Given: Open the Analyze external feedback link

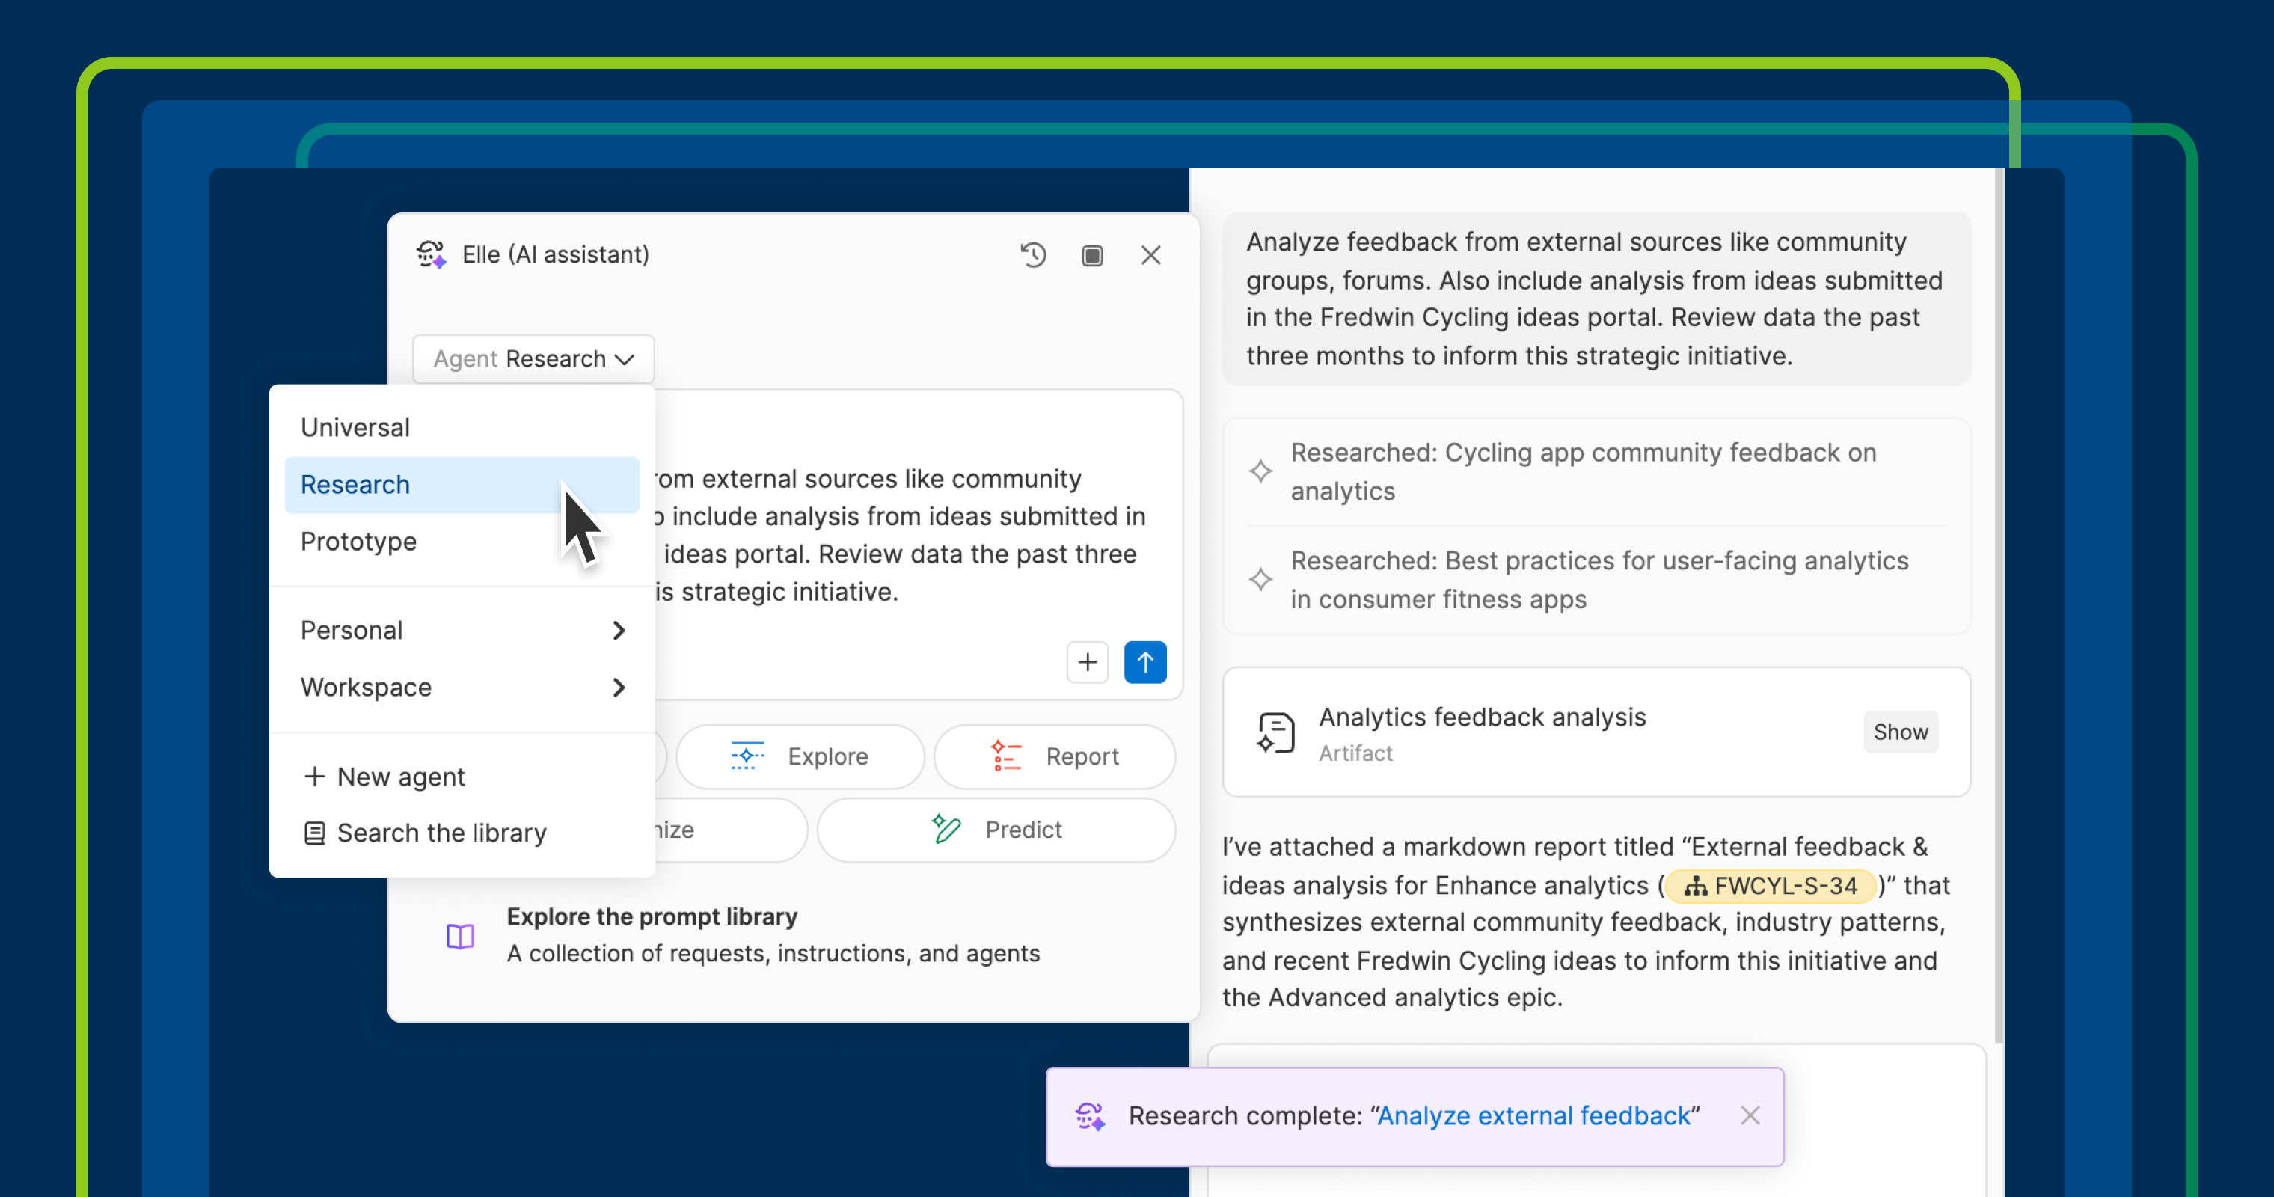Looking at the screenshot, I should [x=1536, y=1115].
